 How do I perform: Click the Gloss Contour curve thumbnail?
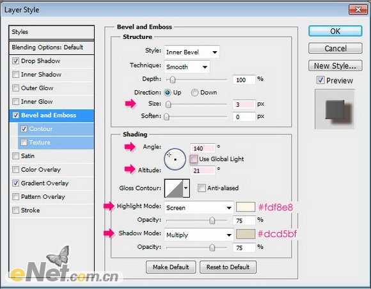(x=174, y=188)
